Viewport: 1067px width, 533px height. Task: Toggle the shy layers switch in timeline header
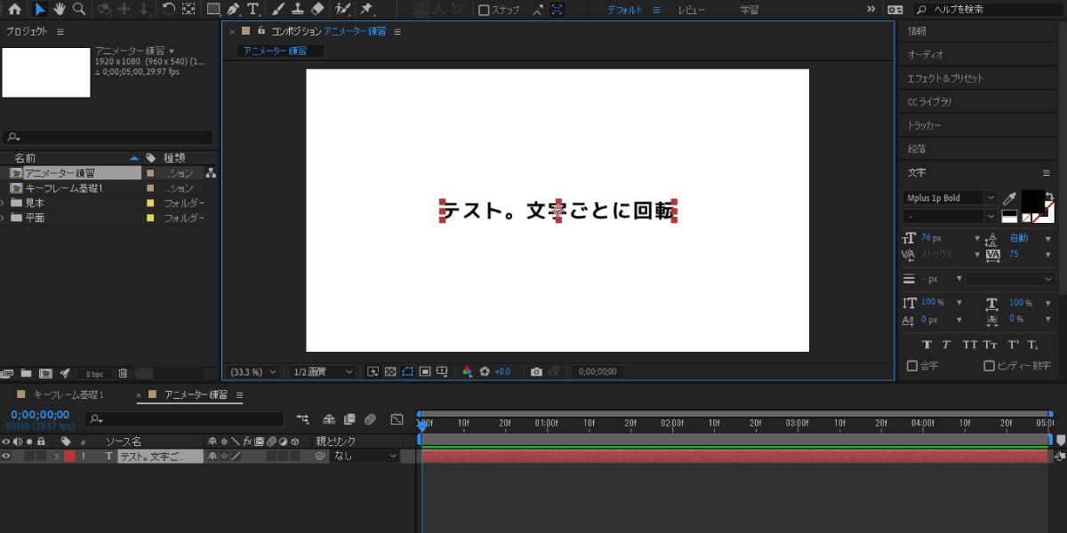click(328, 418)
